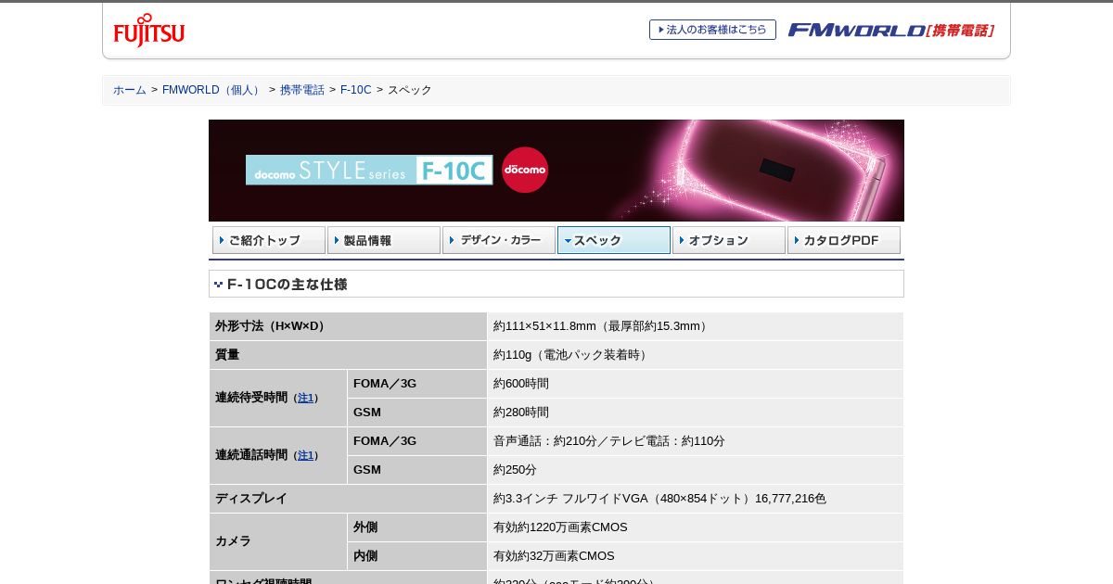The image size is (1113, 584).
Task: Click the docomo red circle logo
Action: point(525,170)
